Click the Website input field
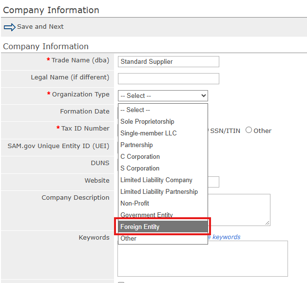 tap(213, 182)
